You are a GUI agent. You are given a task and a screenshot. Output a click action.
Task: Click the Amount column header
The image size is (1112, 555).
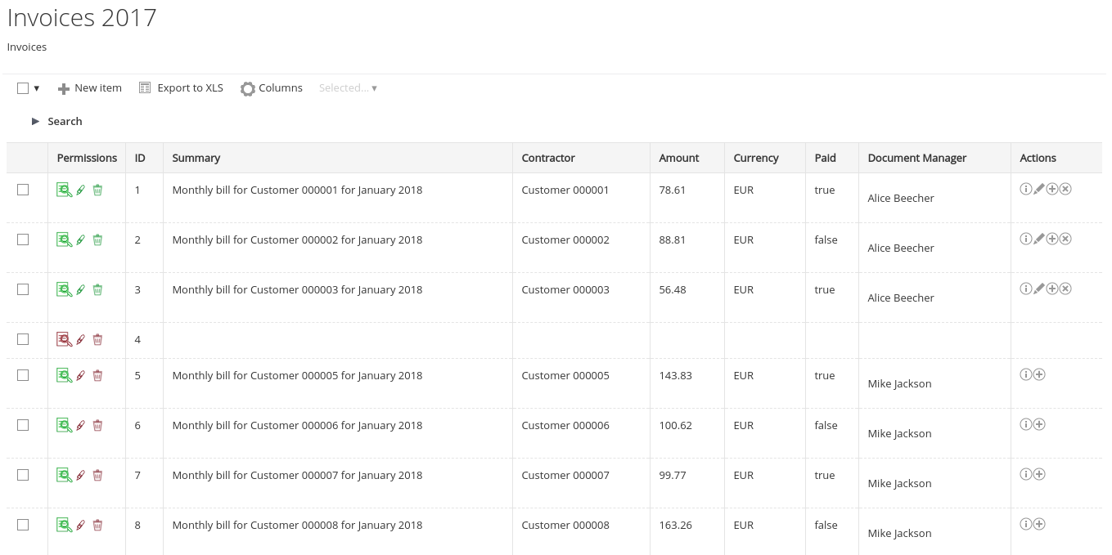679,158
